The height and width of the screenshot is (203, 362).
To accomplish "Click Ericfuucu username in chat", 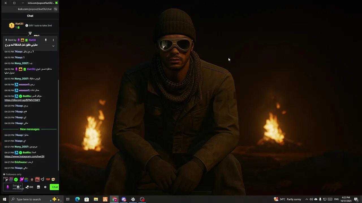I will [21, 162].
